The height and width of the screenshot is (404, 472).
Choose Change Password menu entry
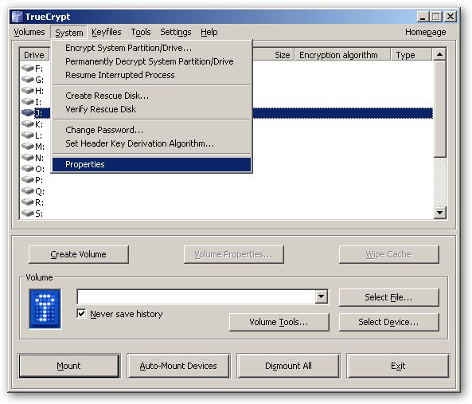point(152,130)
